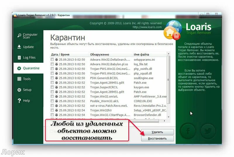Click the Setup gear icon
234x157 pixels.
point(19,90)
